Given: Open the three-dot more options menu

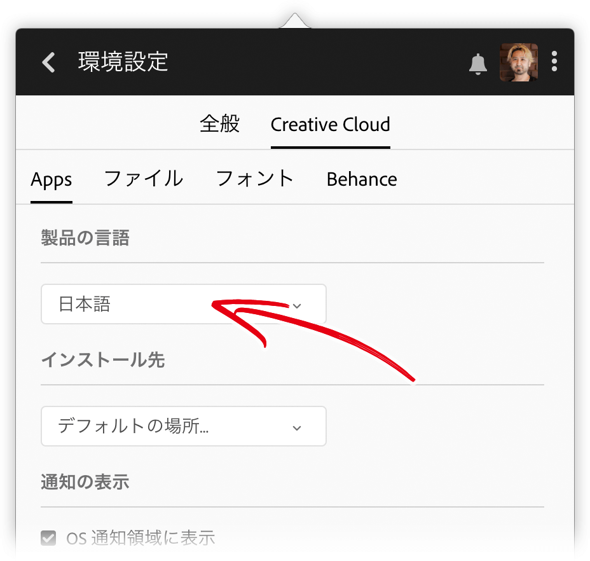Looking at the screenshot, I should pyautogui.click(x=554, y=61).
